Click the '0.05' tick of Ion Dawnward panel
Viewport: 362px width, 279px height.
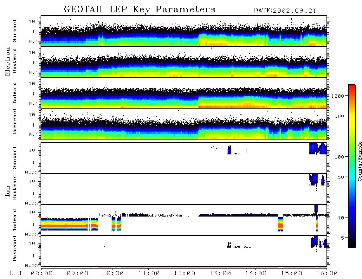(x=31, y=266)
